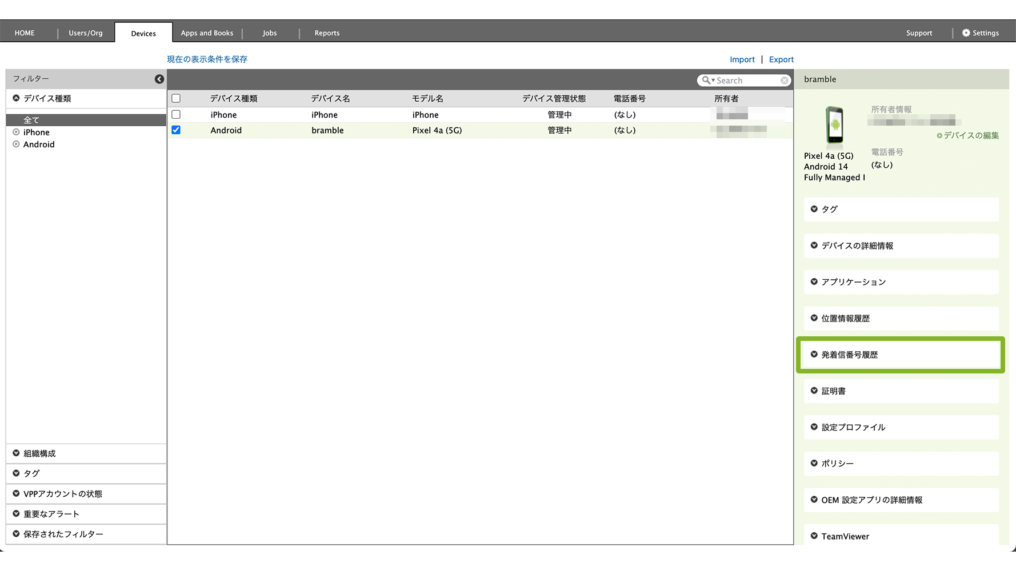Check the iPhone row checkbox

pyautogui.click(x=176, y=115)
